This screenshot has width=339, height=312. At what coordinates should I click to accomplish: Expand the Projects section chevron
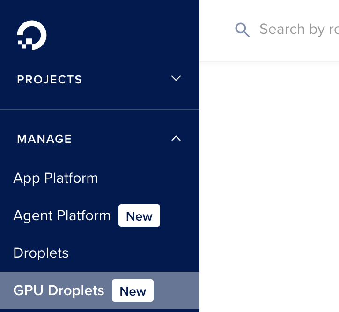[x=176, y=78]
